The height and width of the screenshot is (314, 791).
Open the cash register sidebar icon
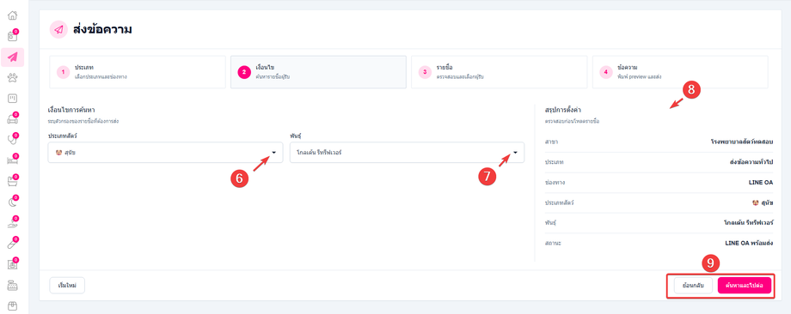coord(13,286)
